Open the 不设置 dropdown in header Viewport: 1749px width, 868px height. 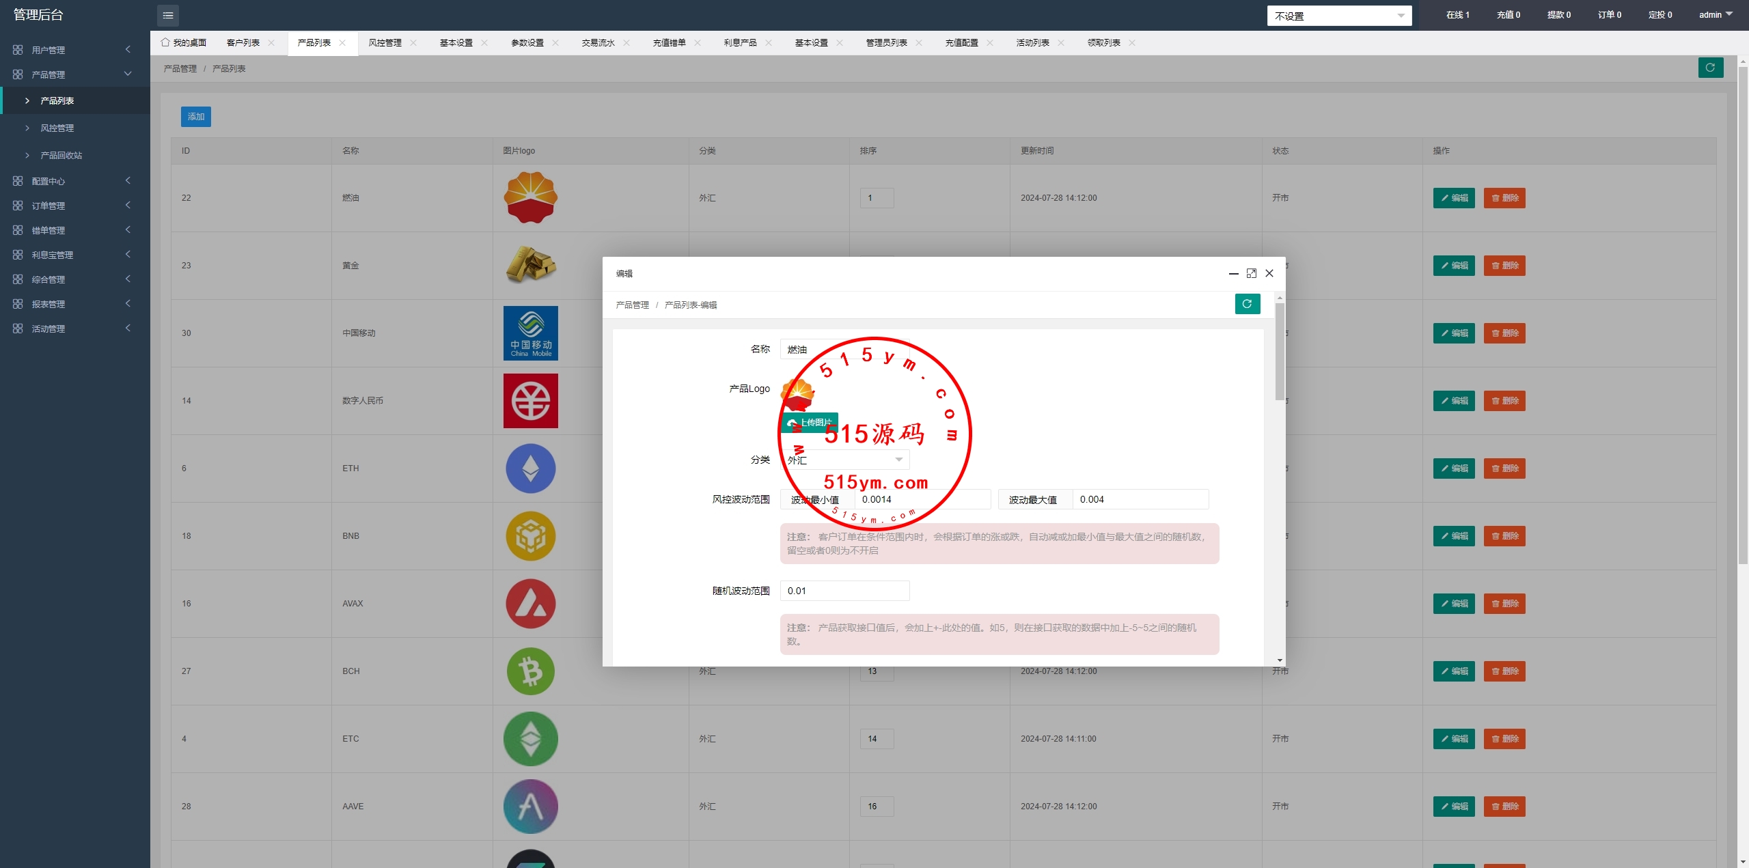(1339, 16)
